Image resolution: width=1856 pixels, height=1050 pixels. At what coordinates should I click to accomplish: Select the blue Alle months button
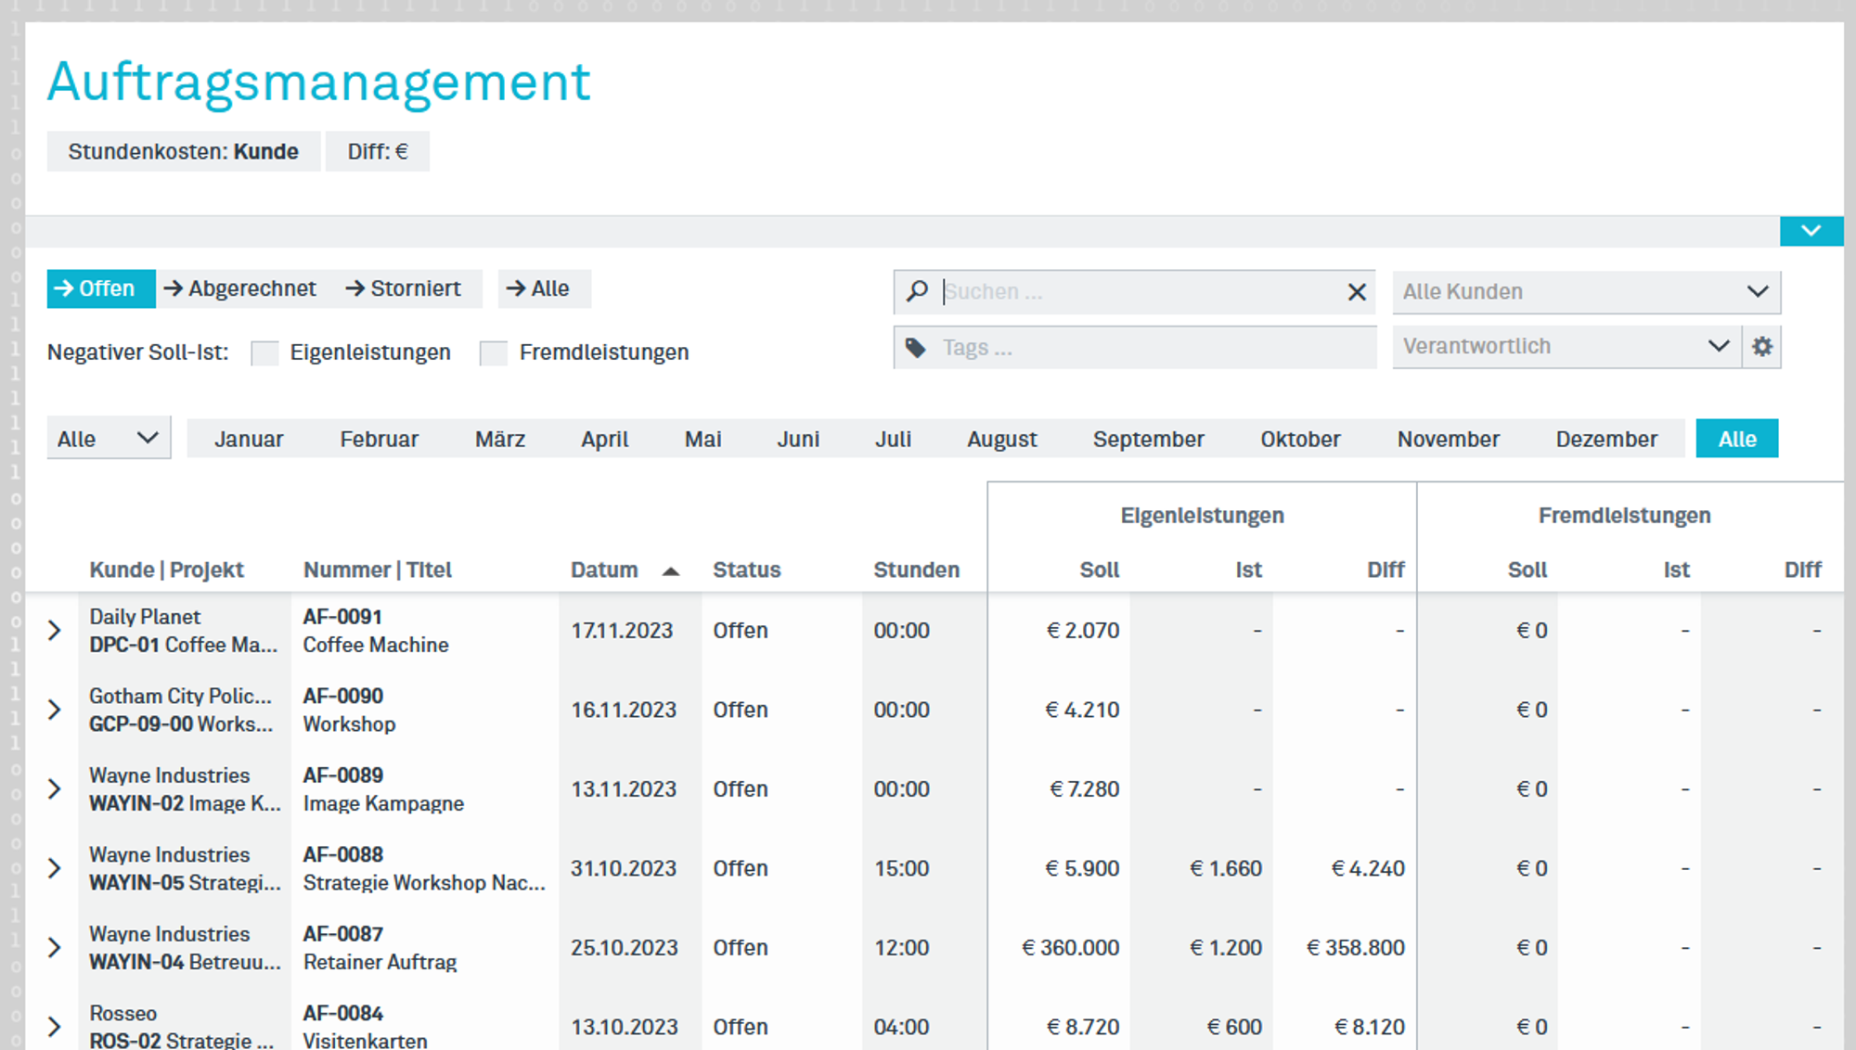pyautogui.click(x=1737, y=439)
